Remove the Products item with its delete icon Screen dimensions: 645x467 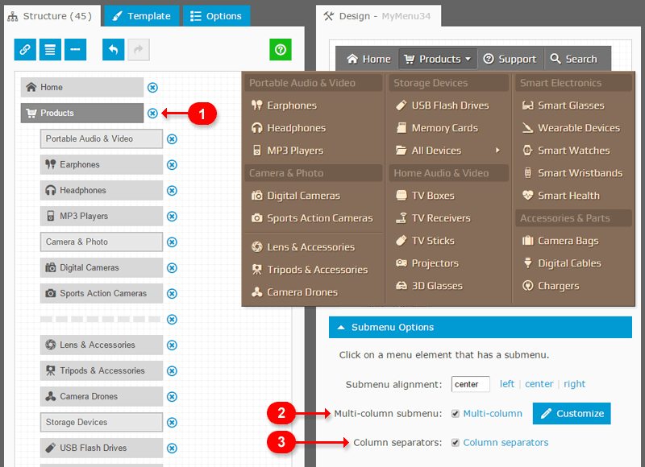[152, 114]
